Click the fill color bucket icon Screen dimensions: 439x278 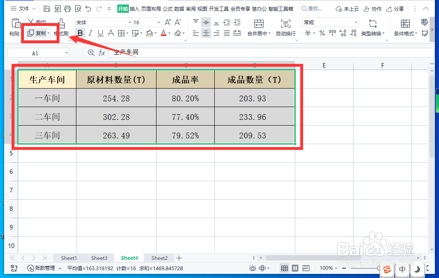click(x=149, y=33)
